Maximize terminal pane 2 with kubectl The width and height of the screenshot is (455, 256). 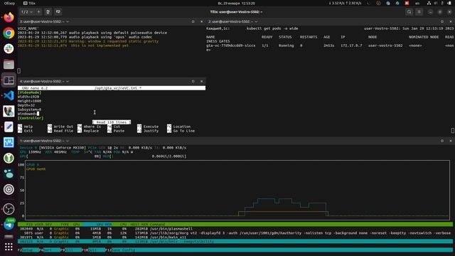(442, 21)
